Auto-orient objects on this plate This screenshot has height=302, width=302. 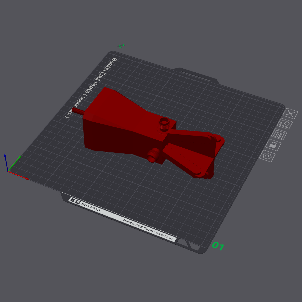click(x=285, y=124)
